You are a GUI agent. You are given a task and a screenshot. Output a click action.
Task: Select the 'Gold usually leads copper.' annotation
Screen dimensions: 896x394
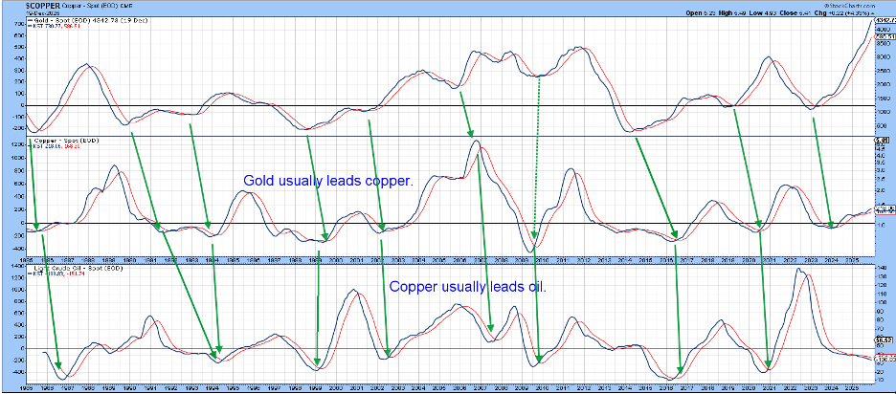[x=326, y=180]
